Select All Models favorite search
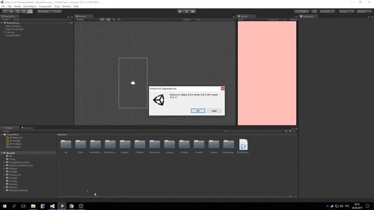The height and width of the screenshot is (210, 374). coord(15,141)
